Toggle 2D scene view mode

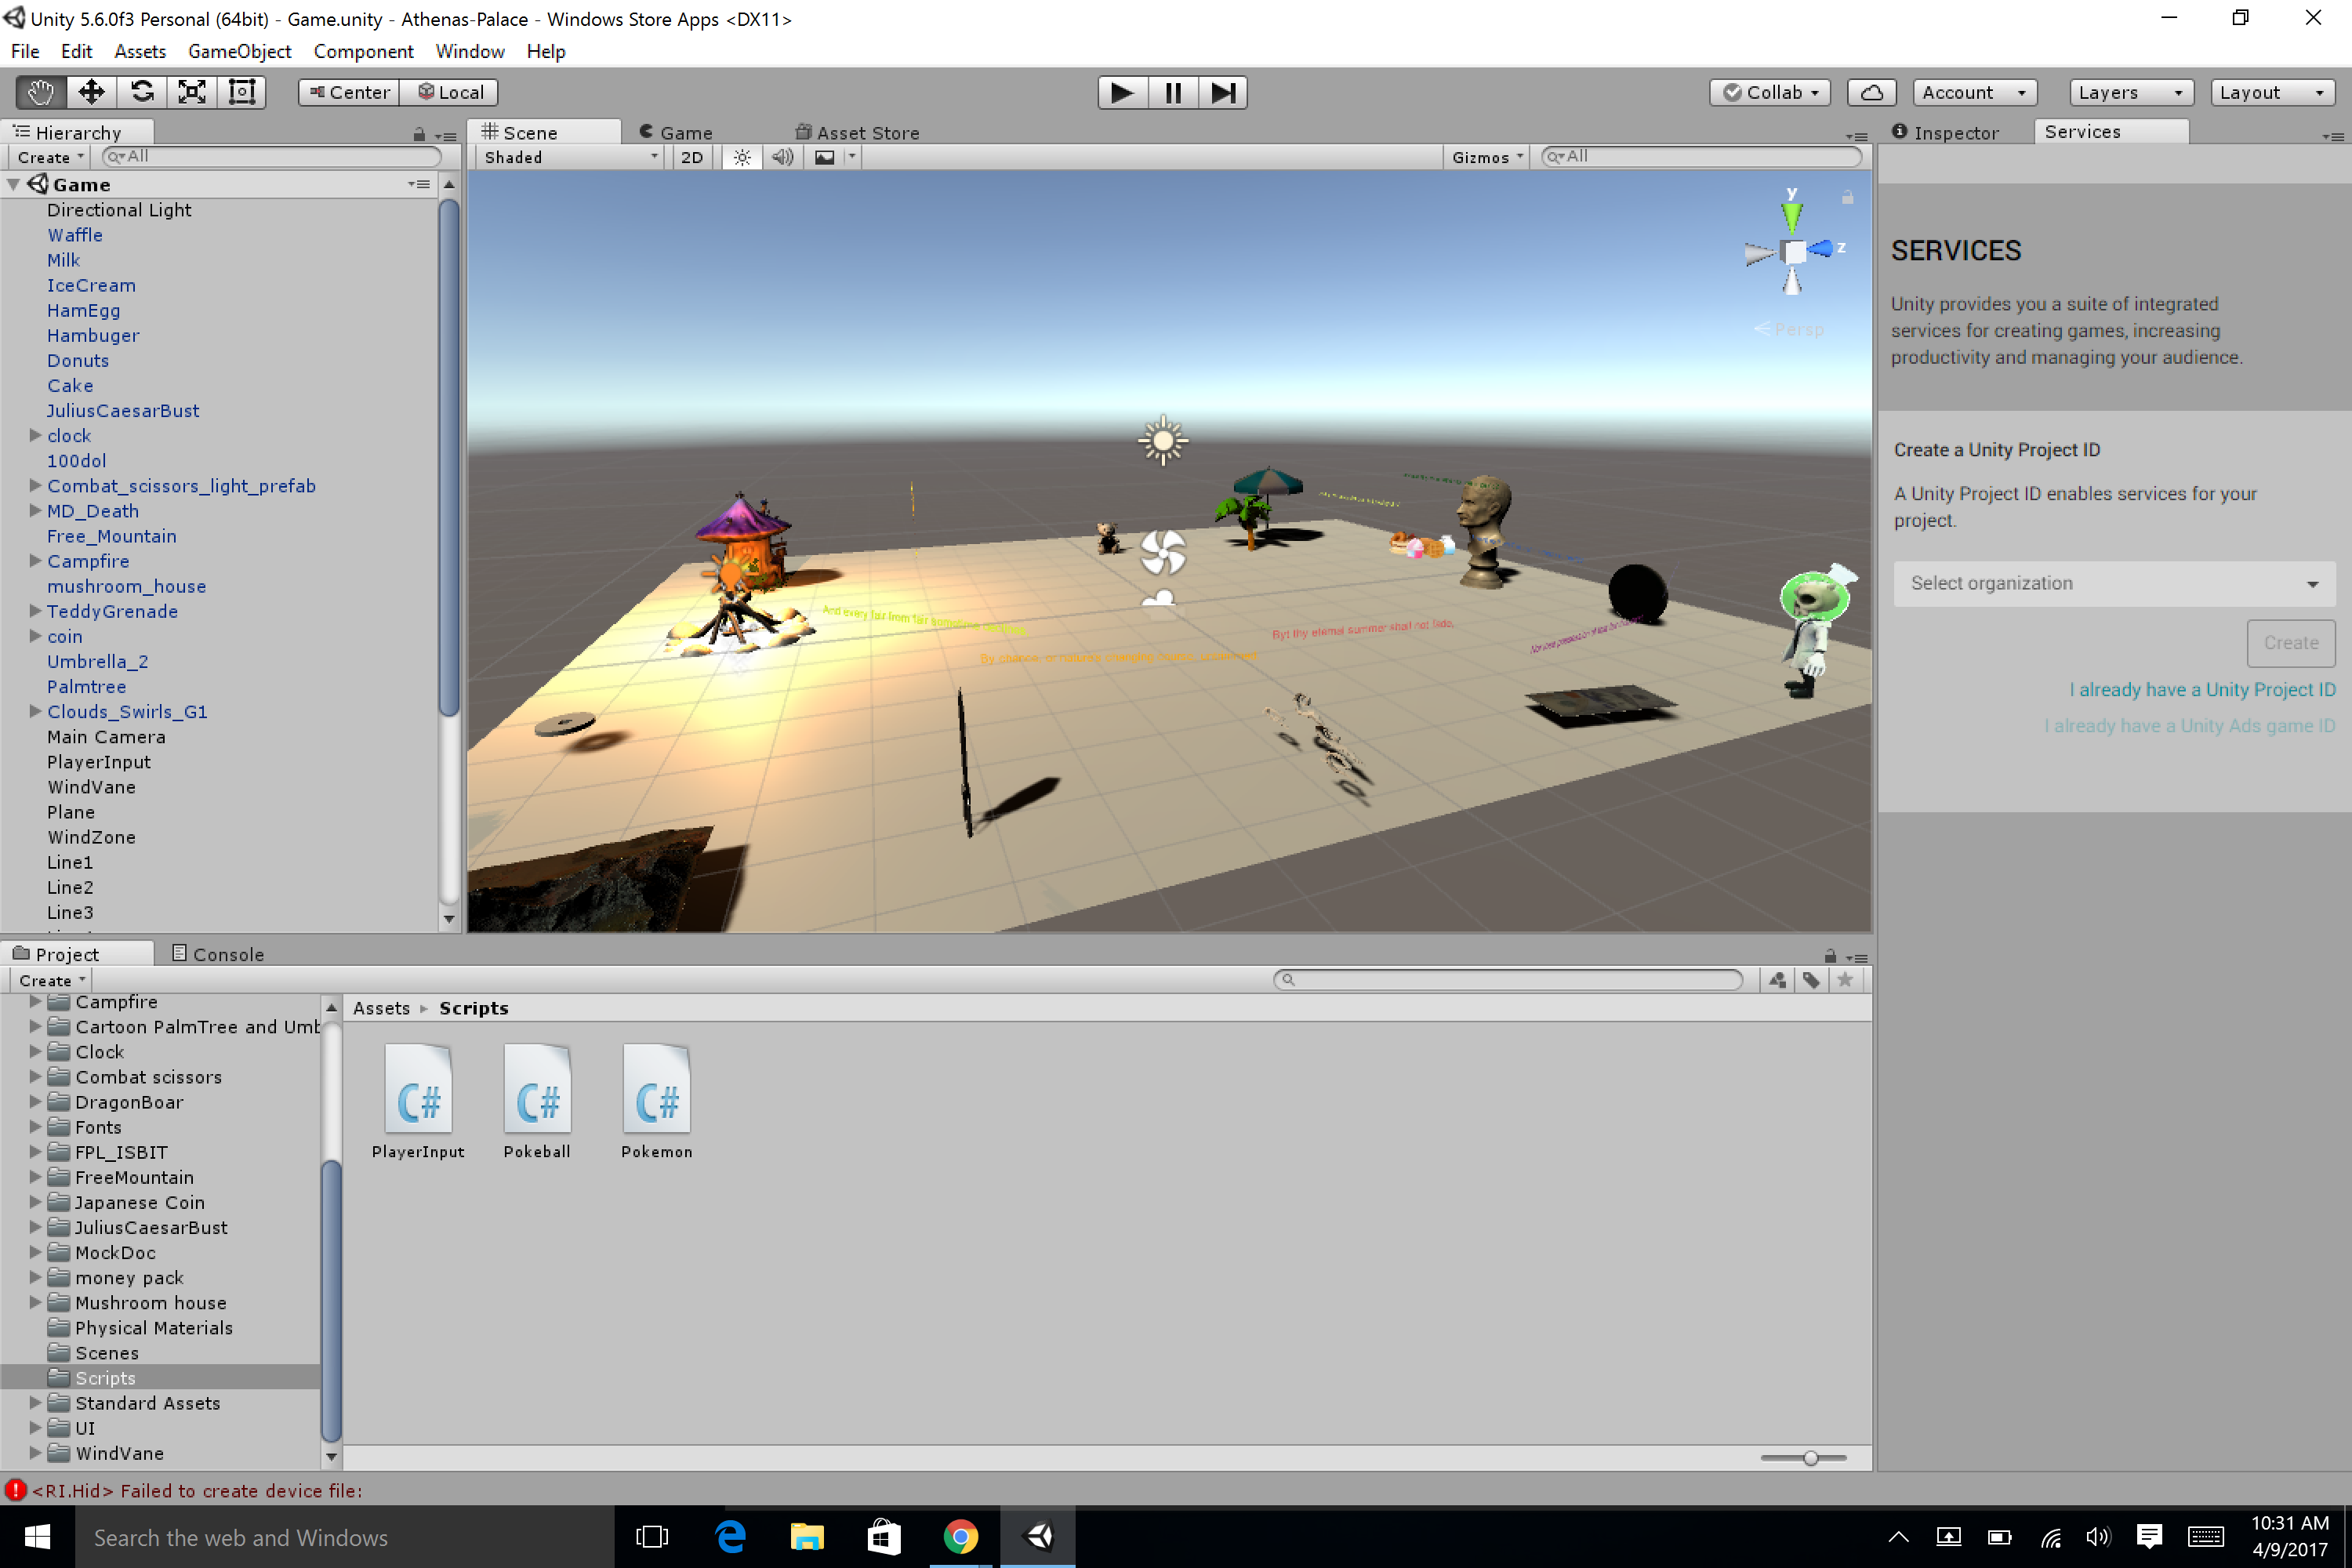691,157
